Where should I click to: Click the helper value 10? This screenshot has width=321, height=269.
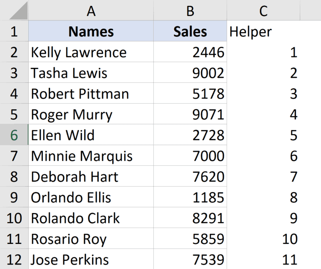(x=263, y=239)
